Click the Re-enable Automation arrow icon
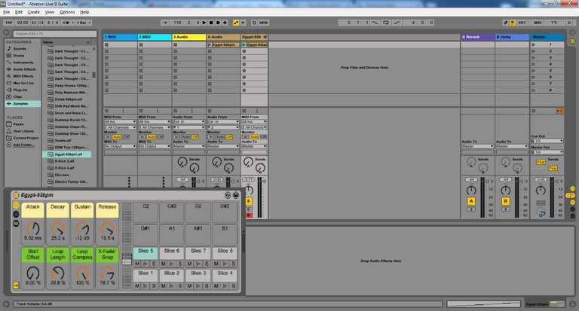Screen dimensions: 579x311 (x=243, y=23)
